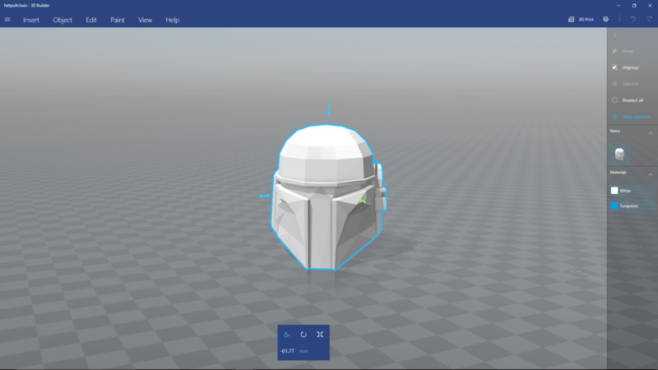The width and height of the screenshot is (658, 370).
Task: Toggle Sticky selection
Action: 631,117
